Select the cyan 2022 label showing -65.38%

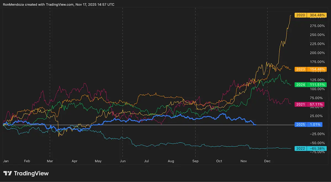[x=310, y=148]
